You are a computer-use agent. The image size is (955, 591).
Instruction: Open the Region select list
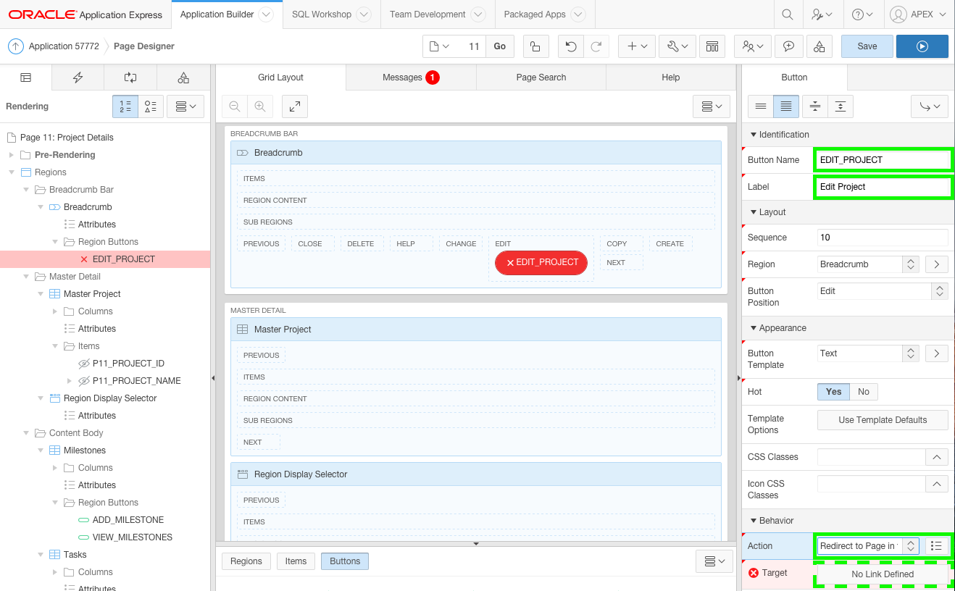coord(869,264)
